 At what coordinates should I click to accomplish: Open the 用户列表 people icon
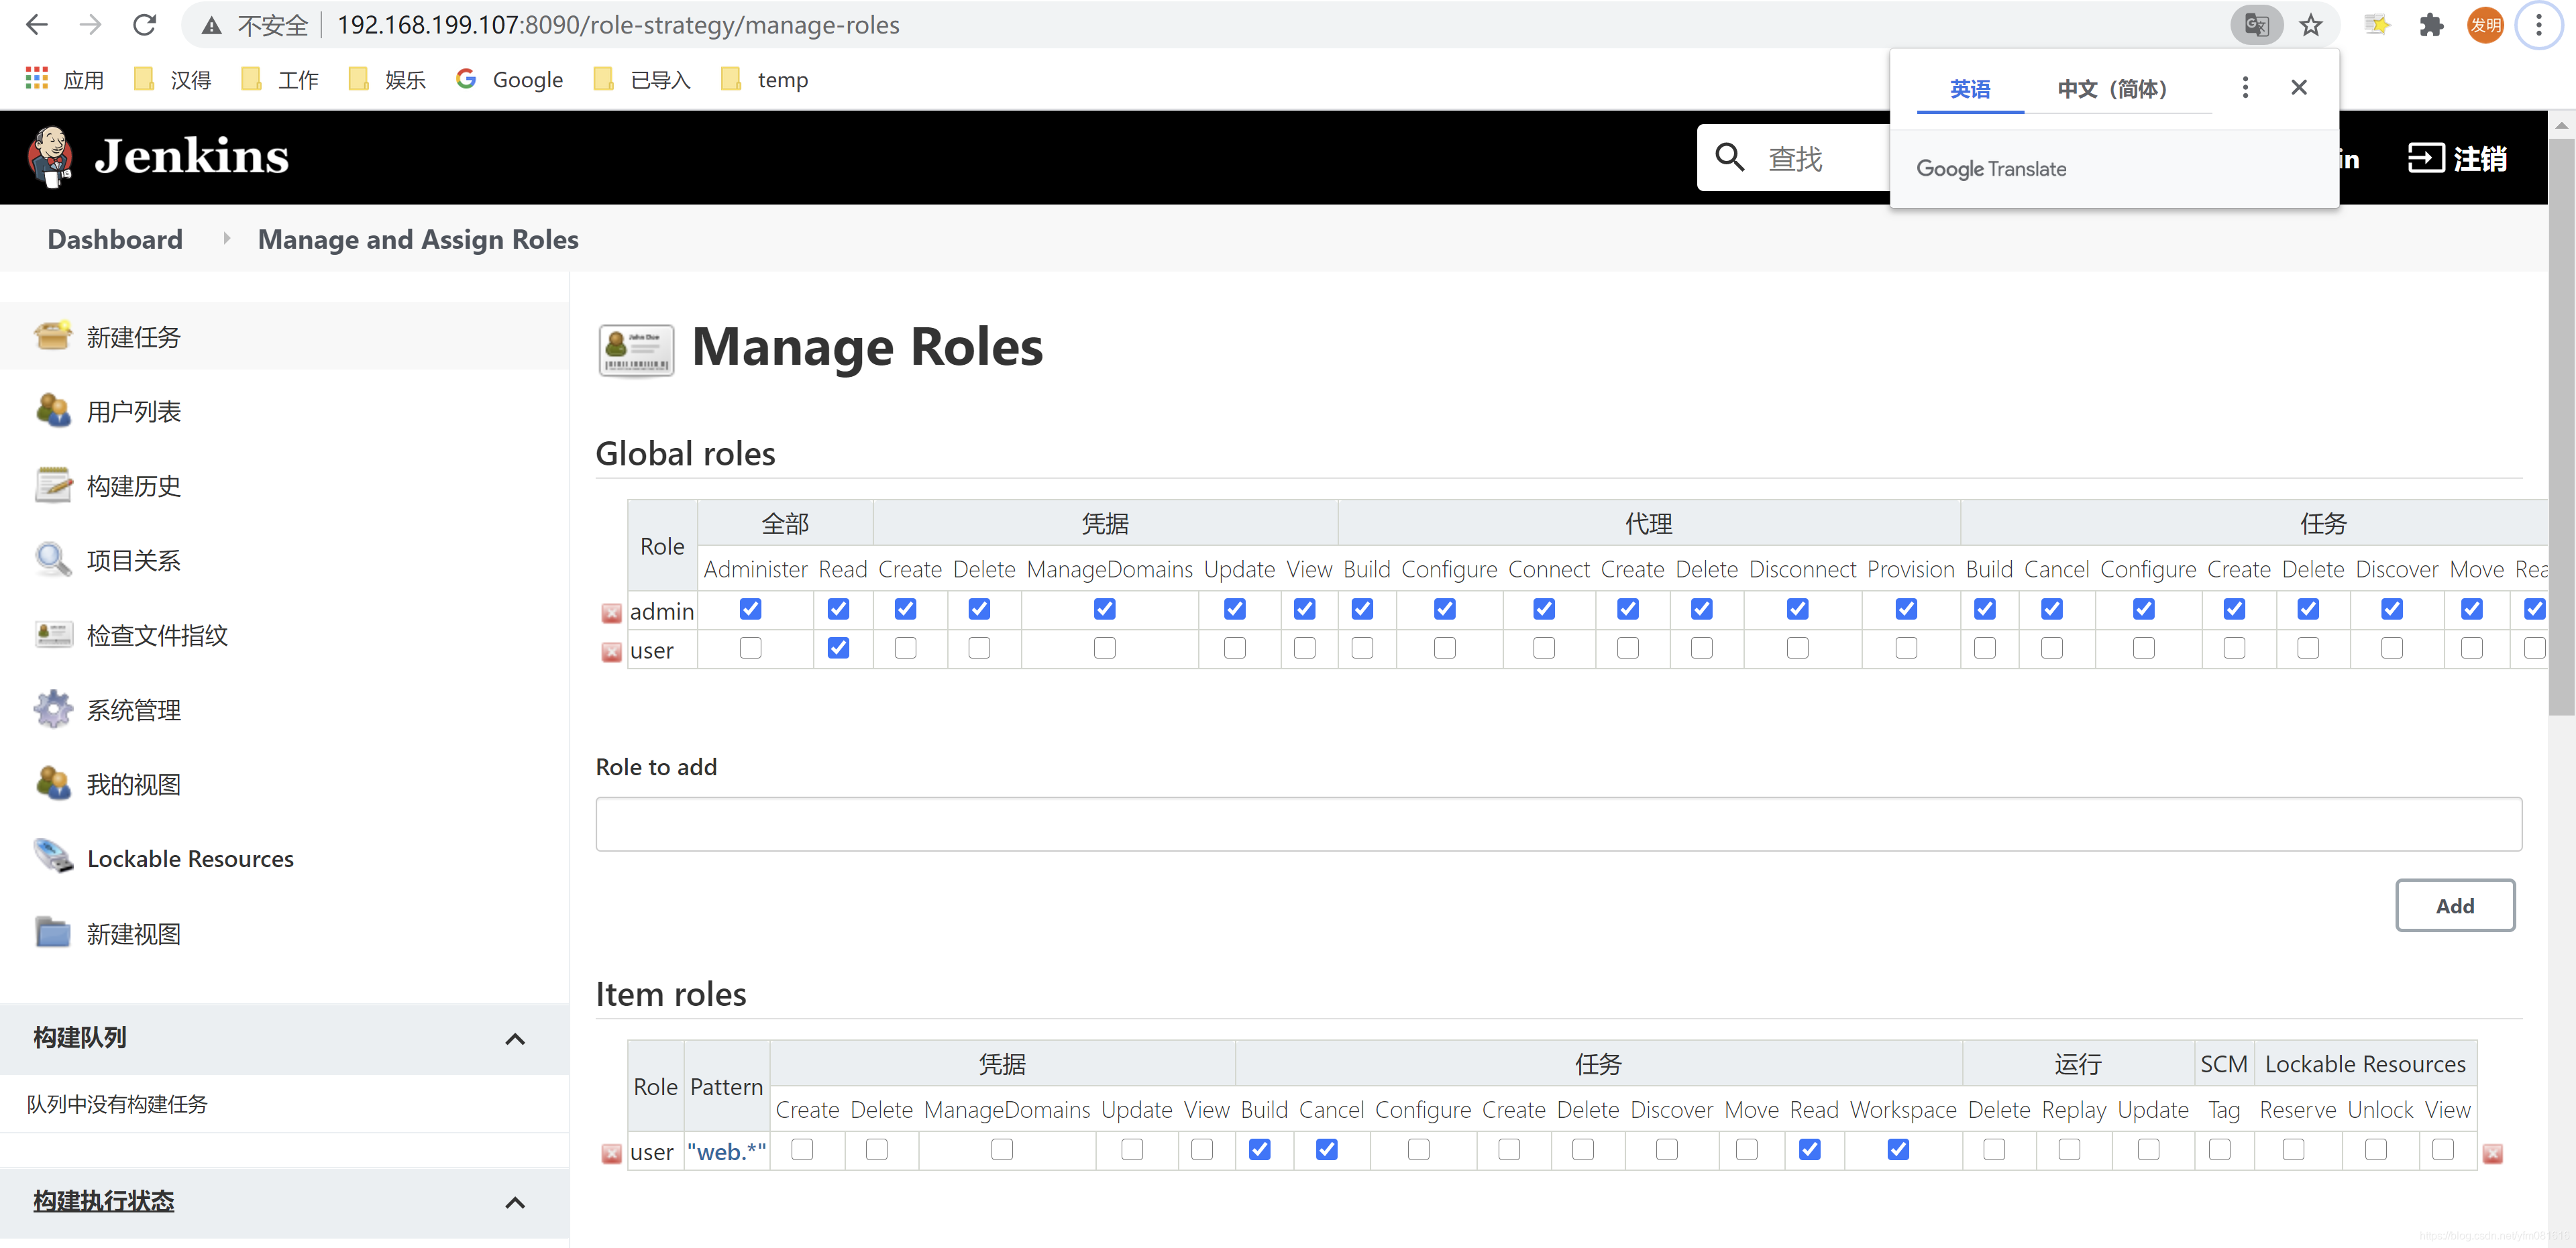[53, 411]
